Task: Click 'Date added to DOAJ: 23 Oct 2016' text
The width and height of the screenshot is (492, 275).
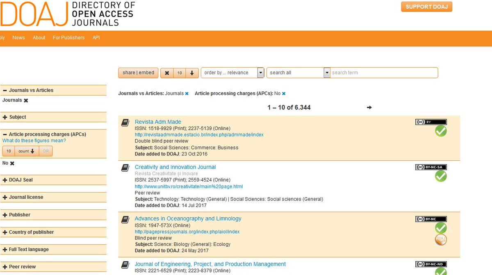Action: [x=171, y=154]
